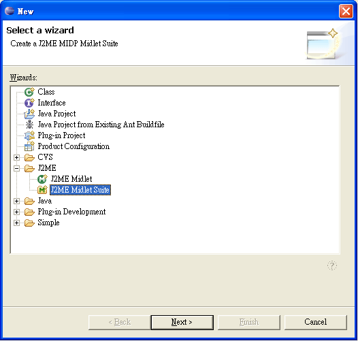This screenshot has height=341, width=358.
Task: Select the J2ME category label
Action: (47, 168)
